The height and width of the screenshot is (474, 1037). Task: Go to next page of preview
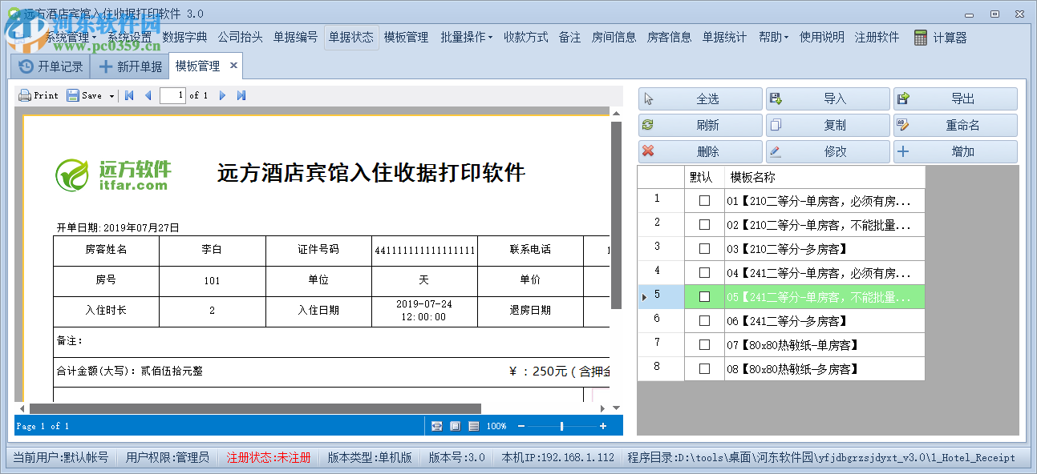point(222,95)
